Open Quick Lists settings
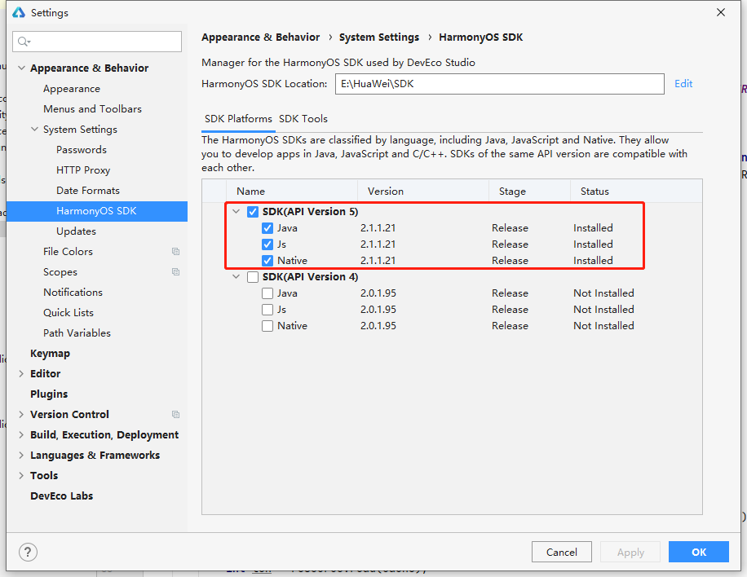Viewport: 747px width, 577px height. click(69, 313)
